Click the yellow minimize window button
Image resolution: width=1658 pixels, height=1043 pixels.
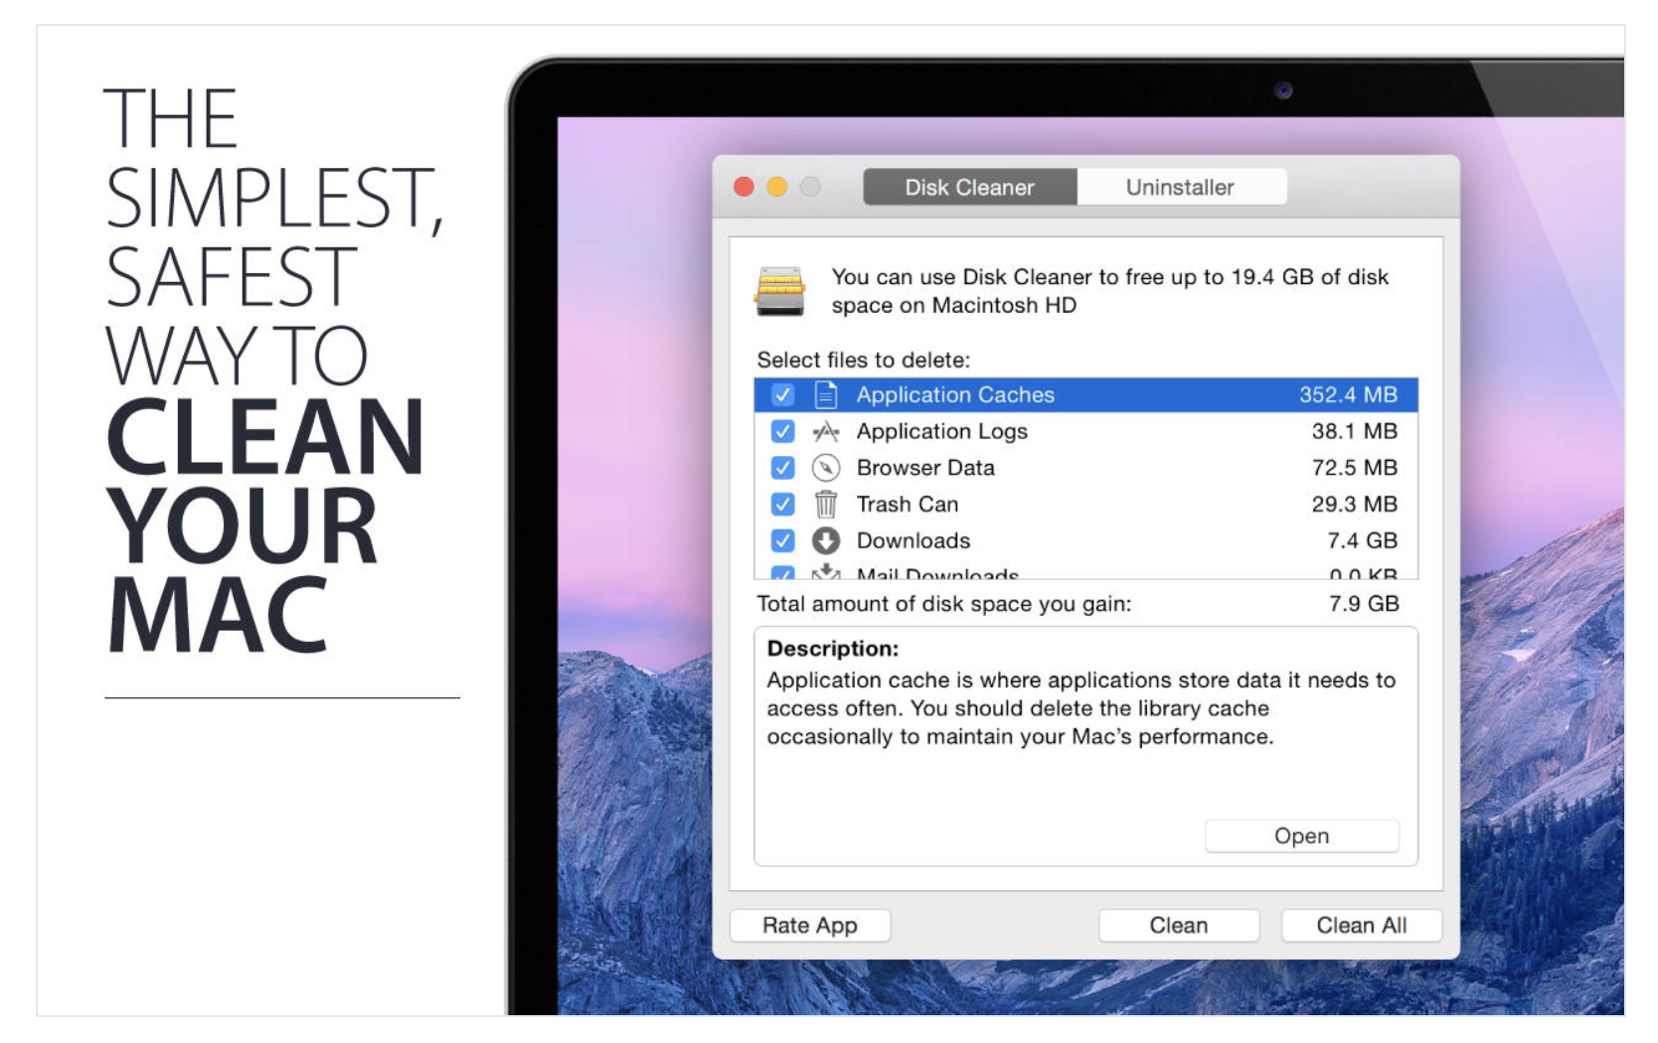pos(777,187)
